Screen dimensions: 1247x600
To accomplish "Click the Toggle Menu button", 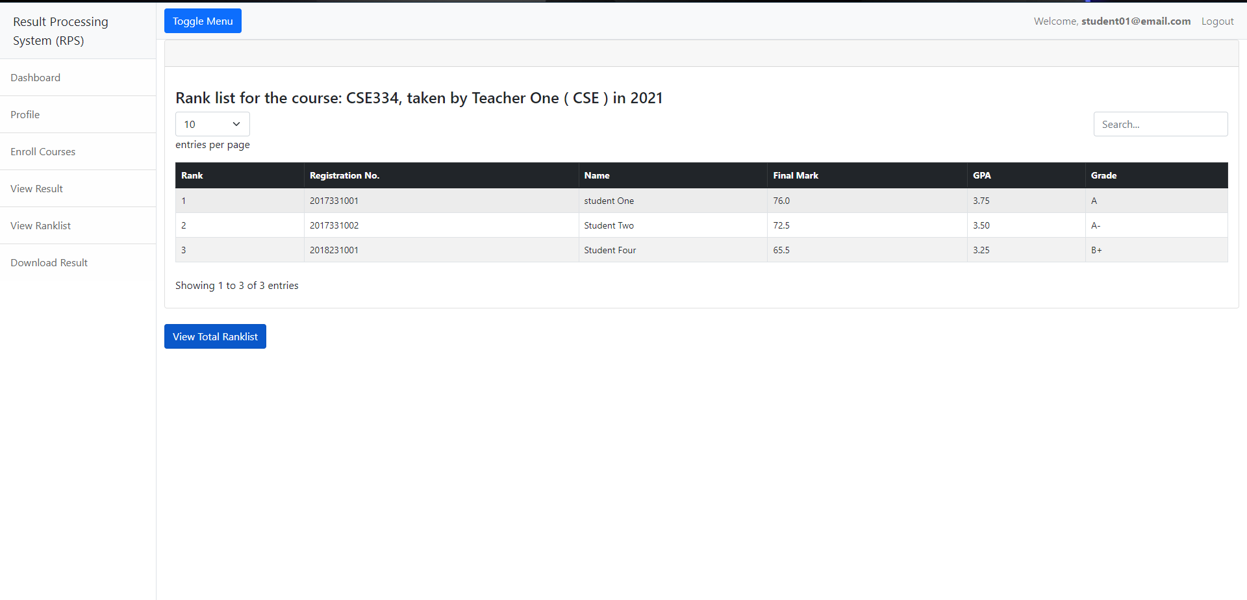I will click(203, 21).
